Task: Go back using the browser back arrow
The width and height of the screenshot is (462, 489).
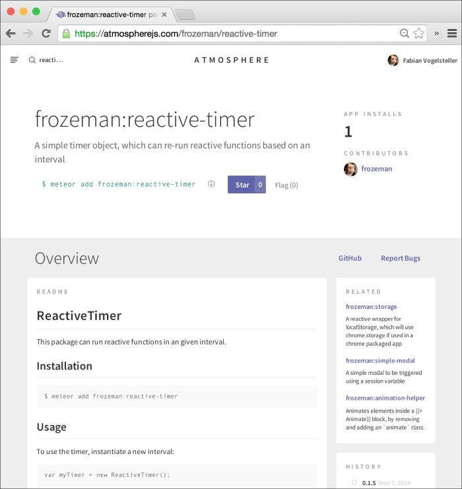Action: click(11, 34)
